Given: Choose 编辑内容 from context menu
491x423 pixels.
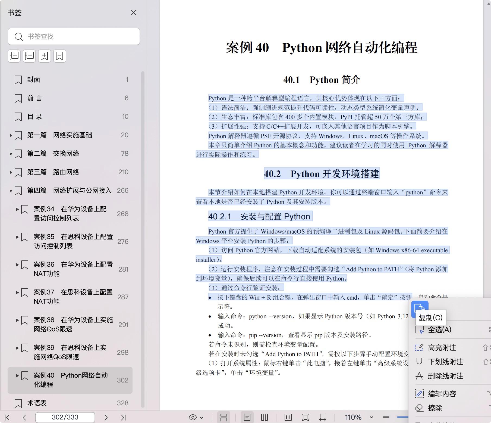Looking at the screenshot, I should click(442, 394).
